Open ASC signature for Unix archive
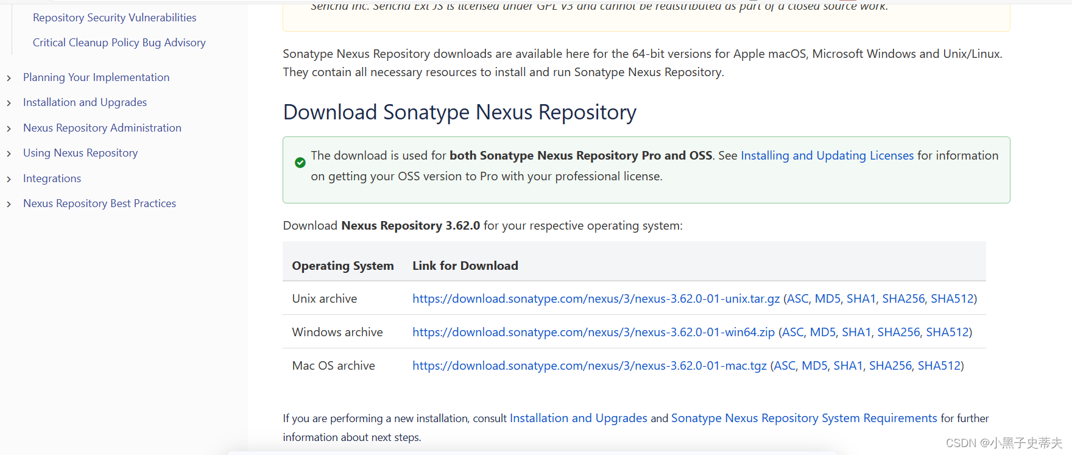This screenshot has height=455, width=1072. (797, 298)
